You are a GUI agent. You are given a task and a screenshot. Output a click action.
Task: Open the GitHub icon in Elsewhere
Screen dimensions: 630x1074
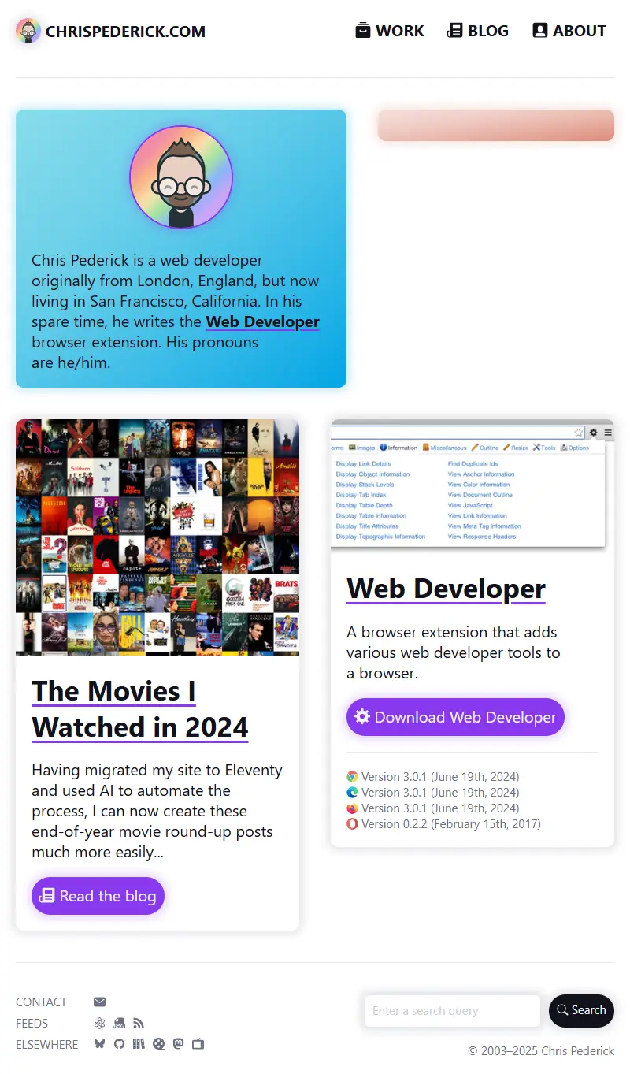pyautogui.click(x=119, y=1044)
